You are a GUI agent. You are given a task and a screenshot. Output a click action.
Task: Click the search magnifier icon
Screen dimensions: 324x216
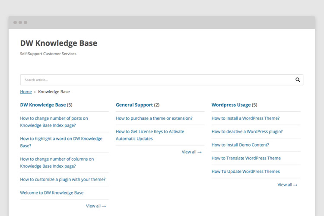click(x=298, y=80)
